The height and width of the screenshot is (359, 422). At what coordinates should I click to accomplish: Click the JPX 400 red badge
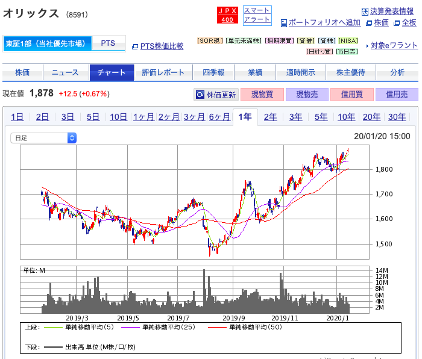[x=227, y=15]
